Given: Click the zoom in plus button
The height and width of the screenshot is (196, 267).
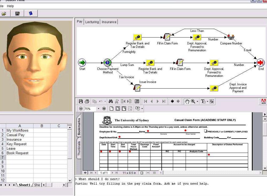Looking at the screenshot, I should coord(104,109).
